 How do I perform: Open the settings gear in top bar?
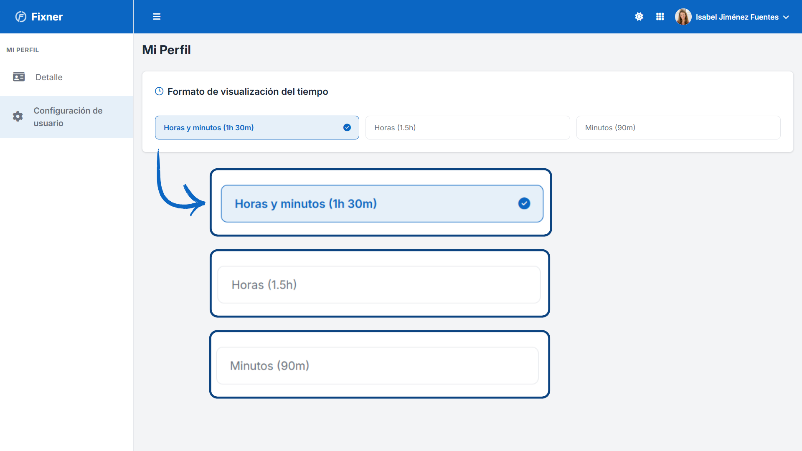click(639, 17)
